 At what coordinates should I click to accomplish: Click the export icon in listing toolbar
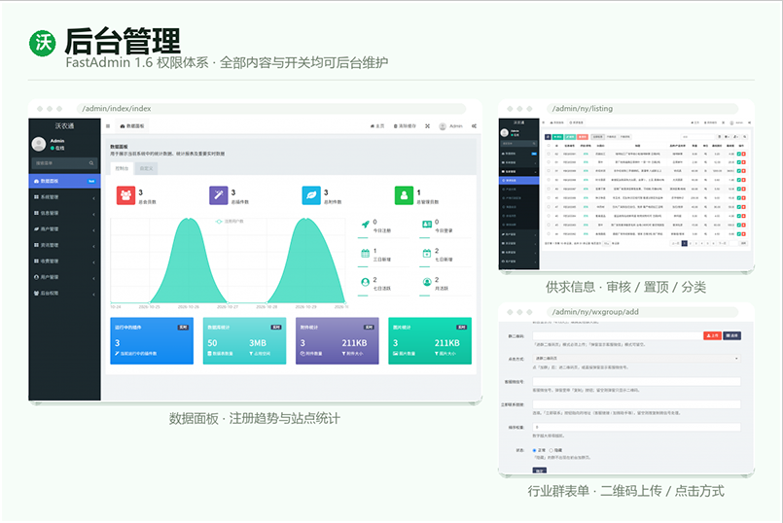pos(736,137)
